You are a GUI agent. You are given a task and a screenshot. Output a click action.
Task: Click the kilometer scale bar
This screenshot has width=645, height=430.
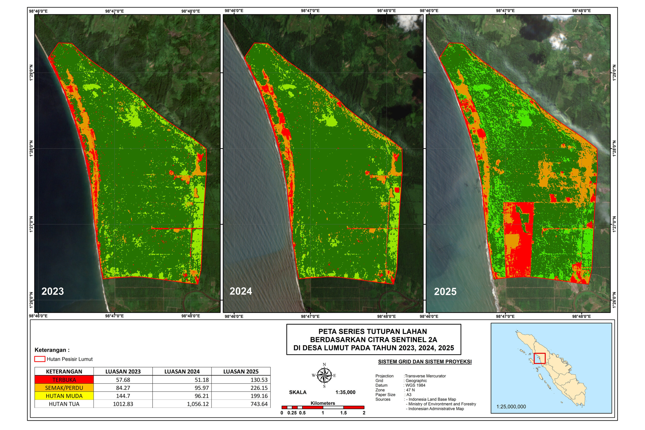pyautogui.click(x=323, y=407)
